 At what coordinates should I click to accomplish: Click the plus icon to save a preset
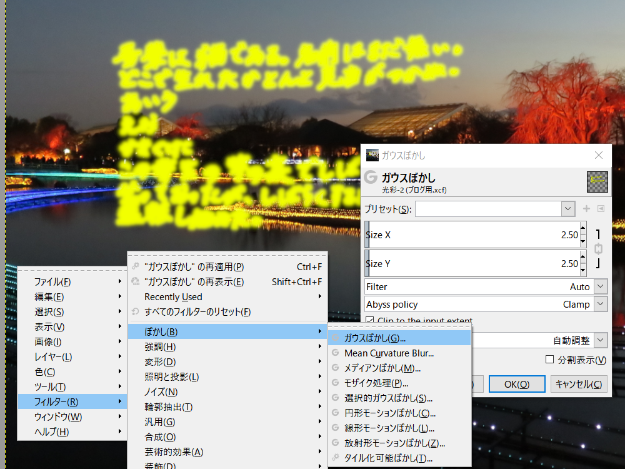point(585,208)
